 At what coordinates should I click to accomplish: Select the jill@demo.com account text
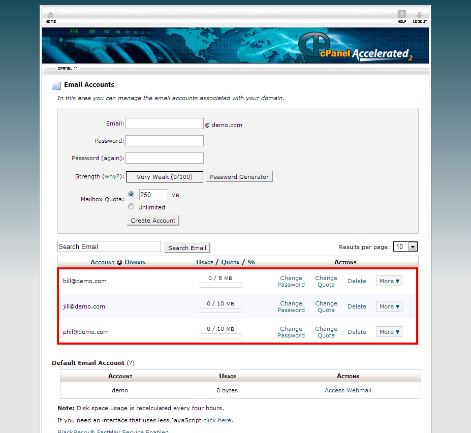click(x=84, y=306)
